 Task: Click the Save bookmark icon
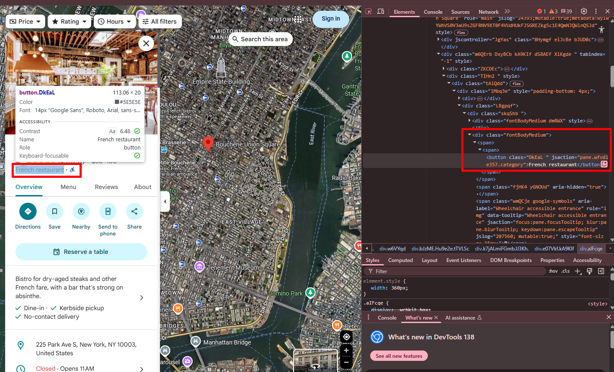click(55, 211)
